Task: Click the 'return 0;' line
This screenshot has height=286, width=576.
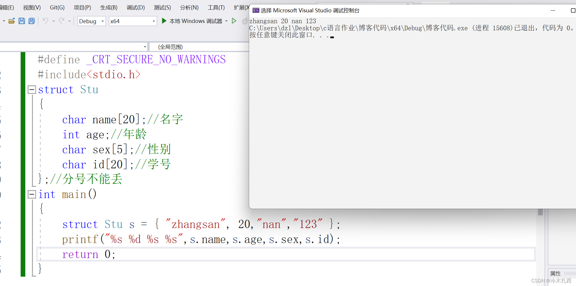Action: tap(89, 254)
